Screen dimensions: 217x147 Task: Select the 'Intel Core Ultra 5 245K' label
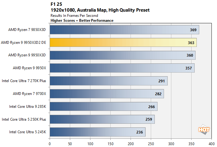coord(28,132)
